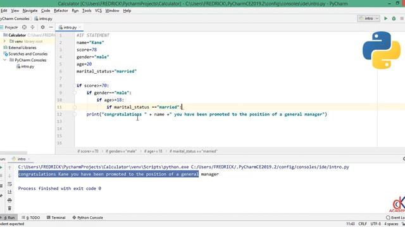The height and width of the screenshot is (227, 405).
Task: Open the Code menu
Action: pyautogui.click(x=46, y=11)
